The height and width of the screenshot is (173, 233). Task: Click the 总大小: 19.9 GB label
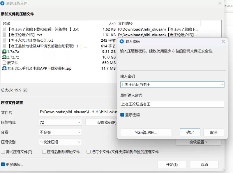coord(14,90)
